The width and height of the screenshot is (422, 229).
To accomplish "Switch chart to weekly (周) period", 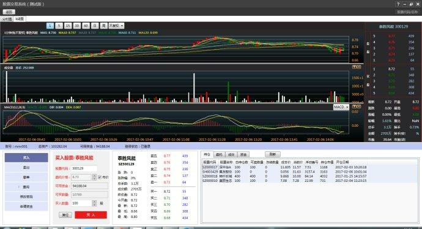I will pyautogui.click(x=104, y=26).
